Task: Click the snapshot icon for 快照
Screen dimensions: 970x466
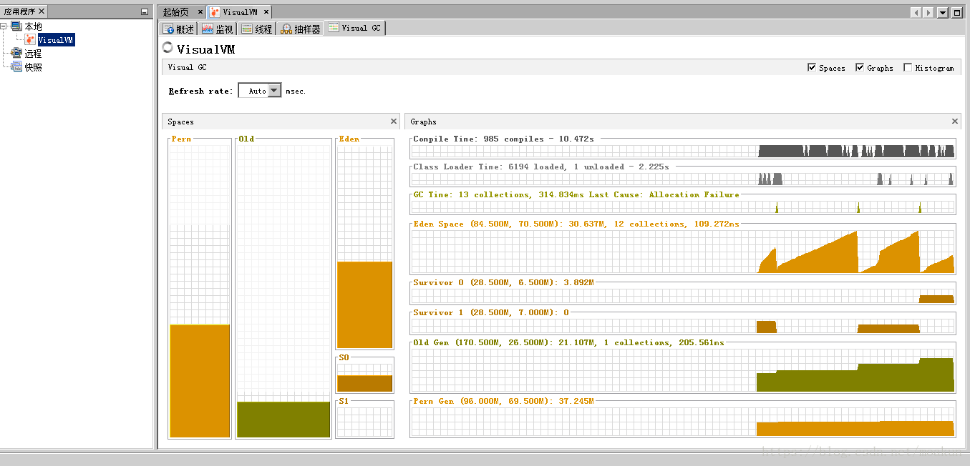Action: coord(16,67)
